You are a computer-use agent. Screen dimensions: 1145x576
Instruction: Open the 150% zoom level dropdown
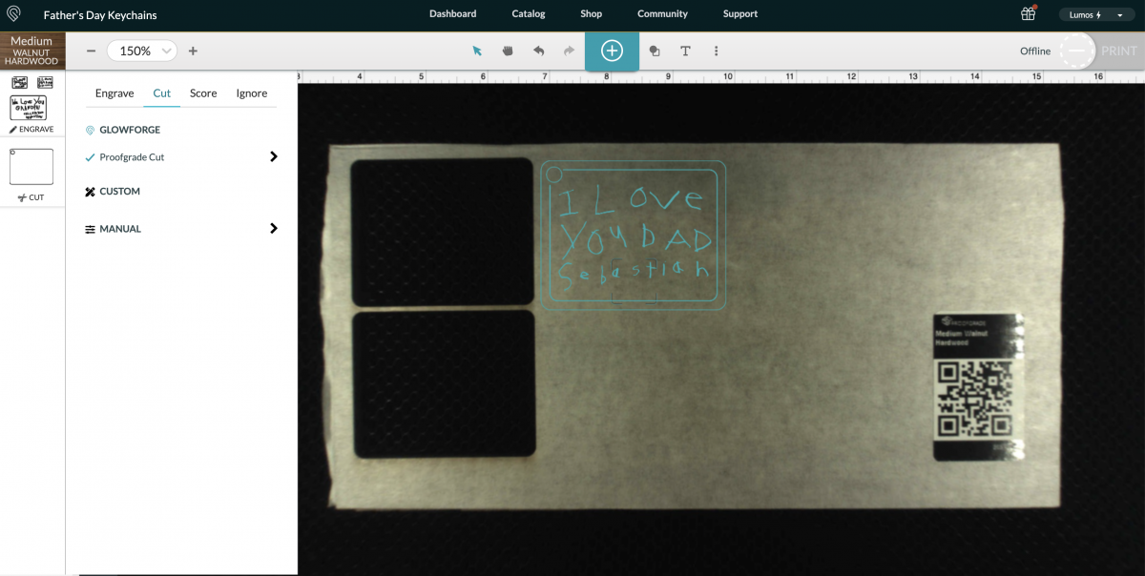point(142,51)
